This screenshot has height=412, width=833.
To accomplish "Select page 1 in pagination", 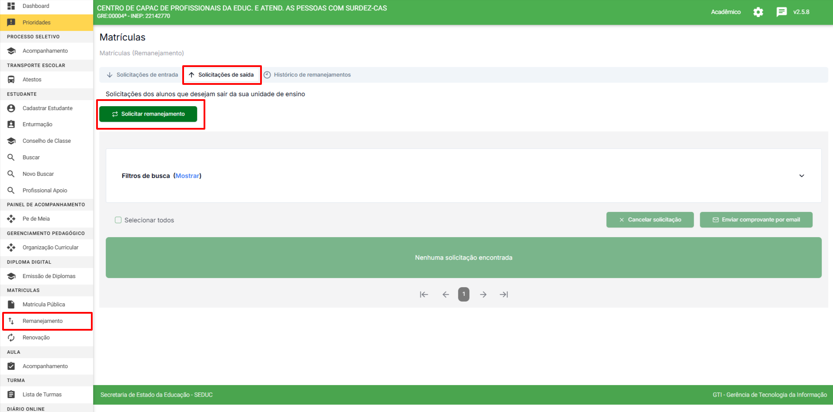I will coord(464,295).
